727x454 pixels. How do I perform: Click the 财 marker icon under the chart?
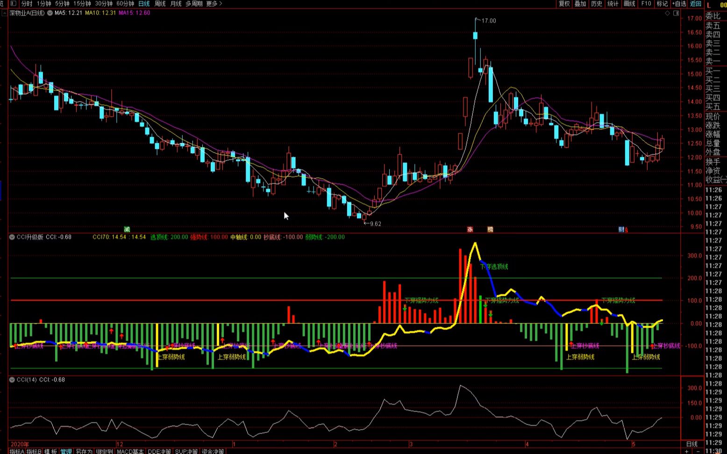coord(621,229)
